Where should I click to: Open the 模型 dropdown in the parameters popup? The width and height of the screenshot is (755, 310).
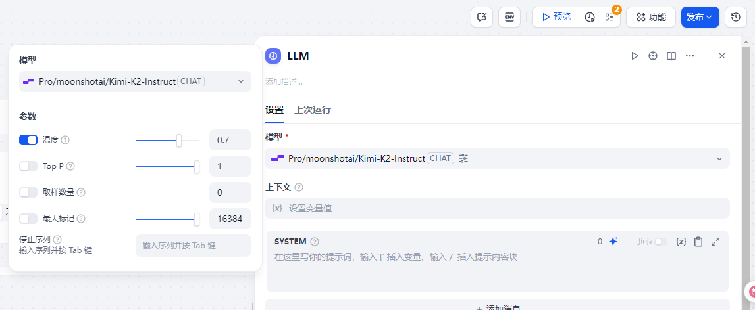click(x=135, y=81)
